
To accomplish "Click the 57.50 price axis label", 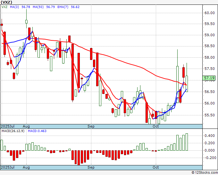I will point(210,69).
